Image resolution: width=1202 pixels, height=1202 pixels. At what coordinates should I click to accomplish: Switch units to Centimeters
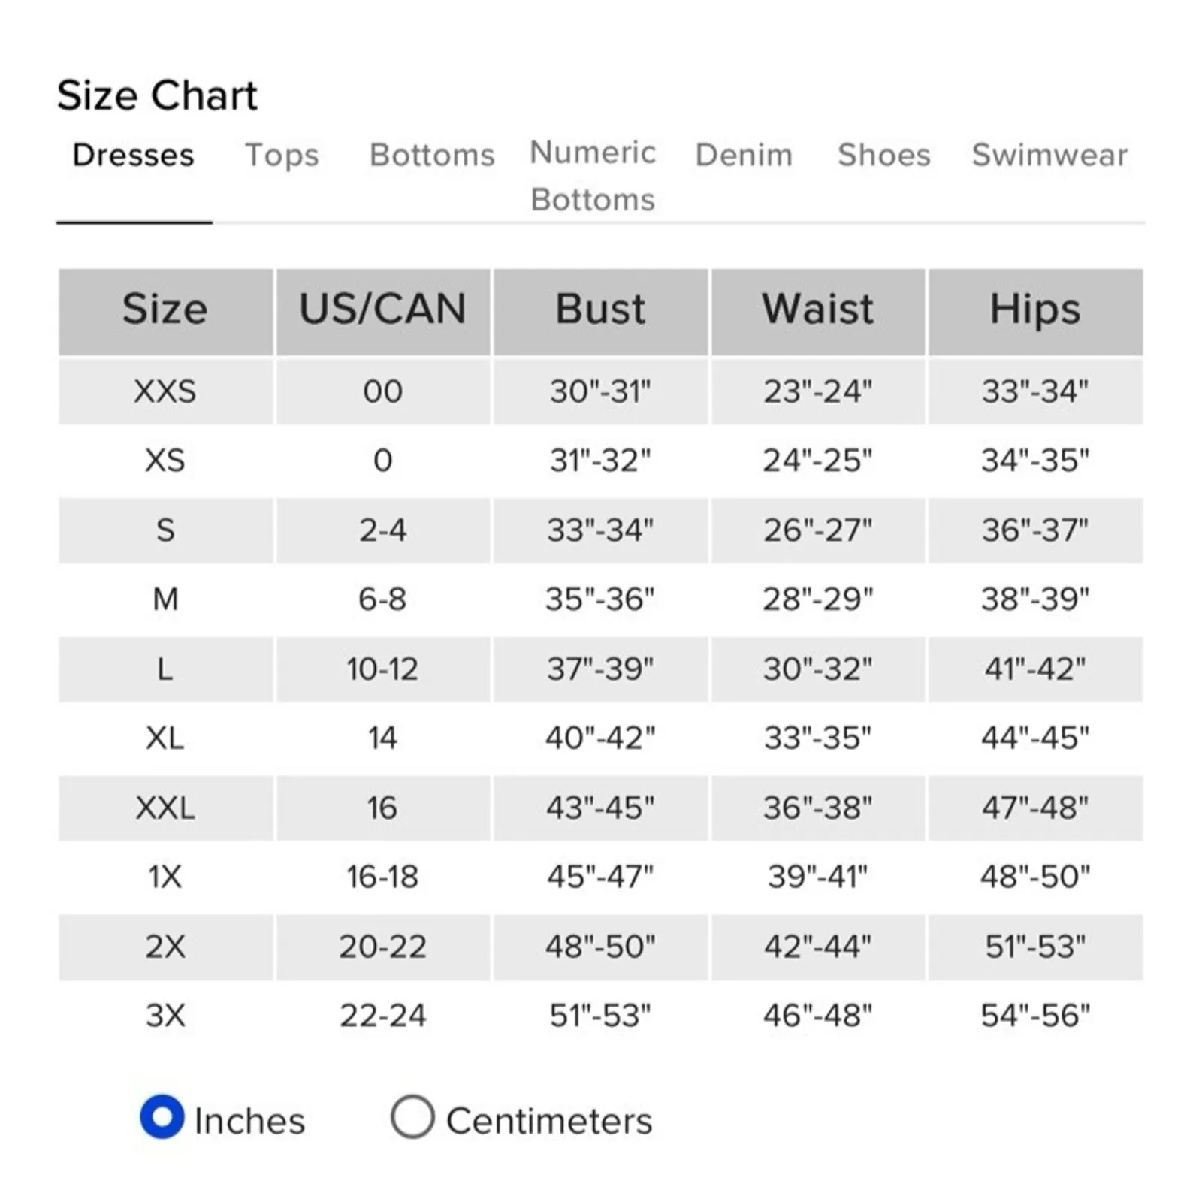(x=412, y=1117)
